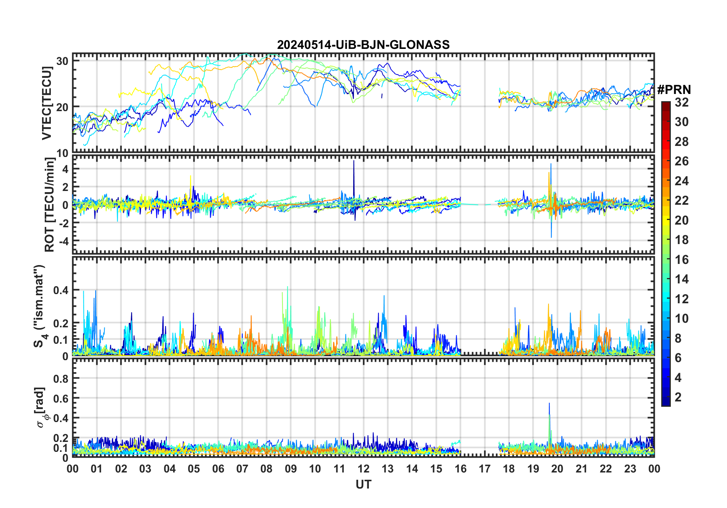Click x-axis hour label 07

[x=242, y=469]
